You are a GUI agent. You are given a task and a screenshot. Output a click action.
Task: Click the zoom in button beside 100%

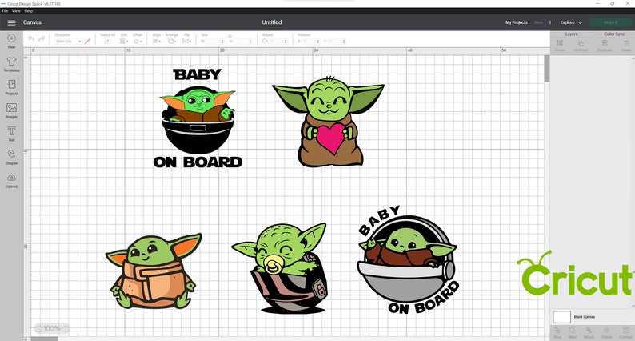click(x=66, y=328)
